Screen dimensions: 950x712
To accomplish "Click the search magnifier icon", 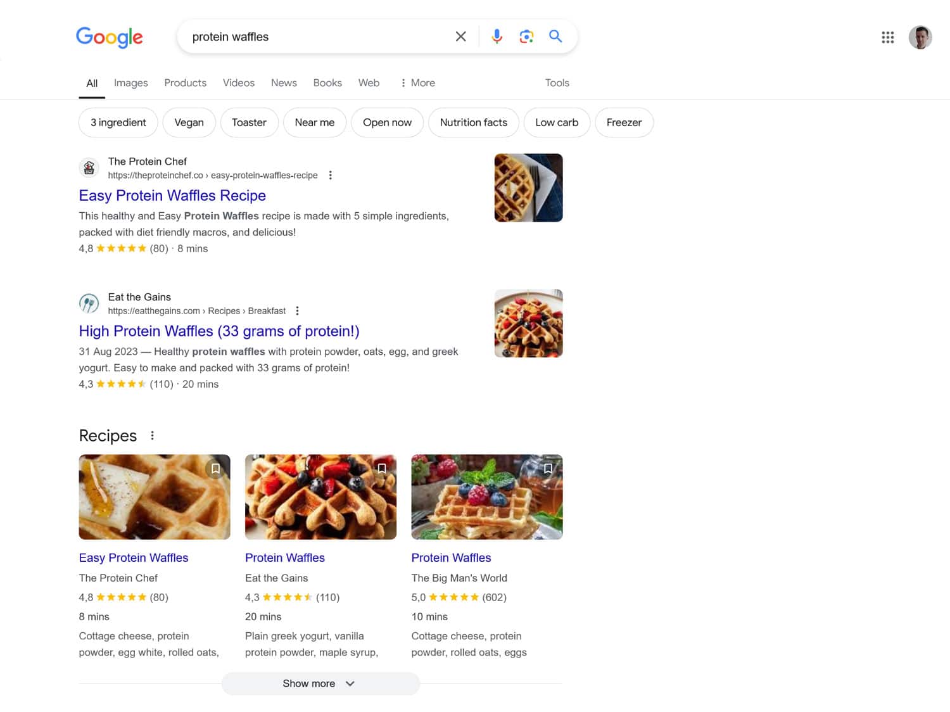I will [x=555, y=36].
